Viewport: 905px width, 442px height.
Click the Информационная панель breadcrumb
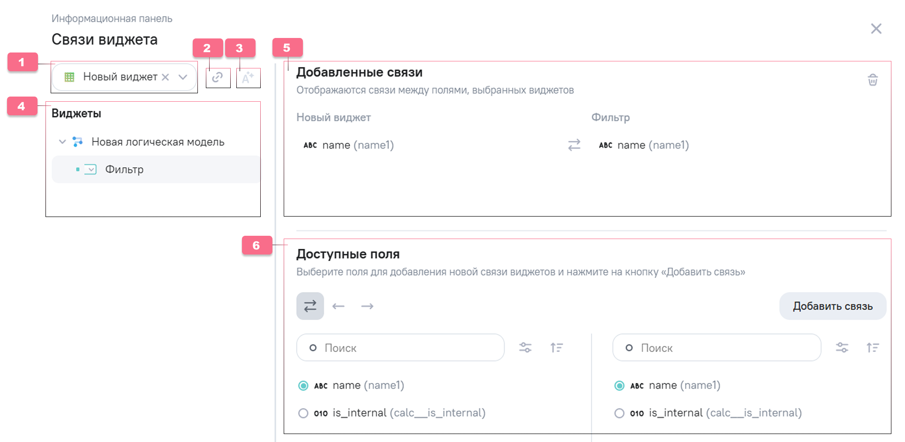coord(112,19)
